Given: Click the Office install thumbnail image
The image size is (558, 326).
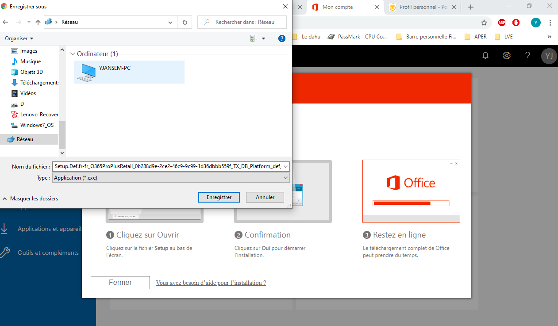Looking at the screenshot, I should click(x=411, y=191).
